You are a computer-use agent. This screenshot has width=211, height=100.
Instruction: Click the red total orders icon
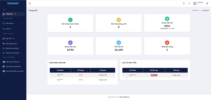click(x=167, y=43)
